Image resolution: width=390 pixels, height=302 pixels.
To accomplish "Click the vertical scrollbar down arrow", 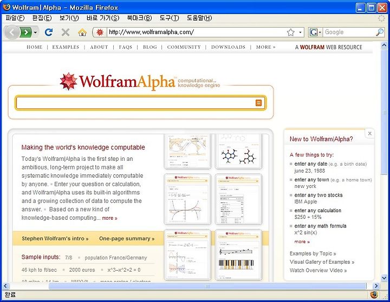I will click(x=384, y=278).
